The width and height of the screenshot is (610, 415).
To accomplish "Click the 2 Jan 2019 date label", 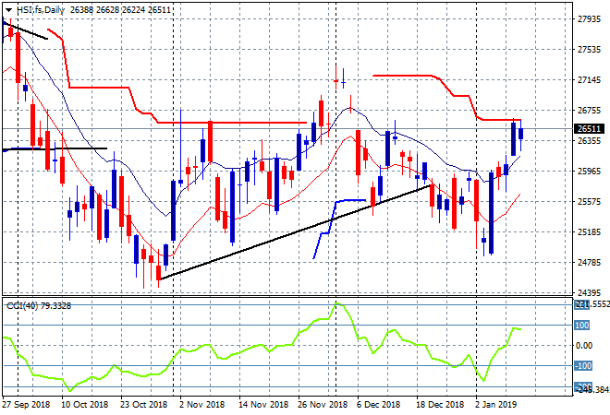I will 496,405.
